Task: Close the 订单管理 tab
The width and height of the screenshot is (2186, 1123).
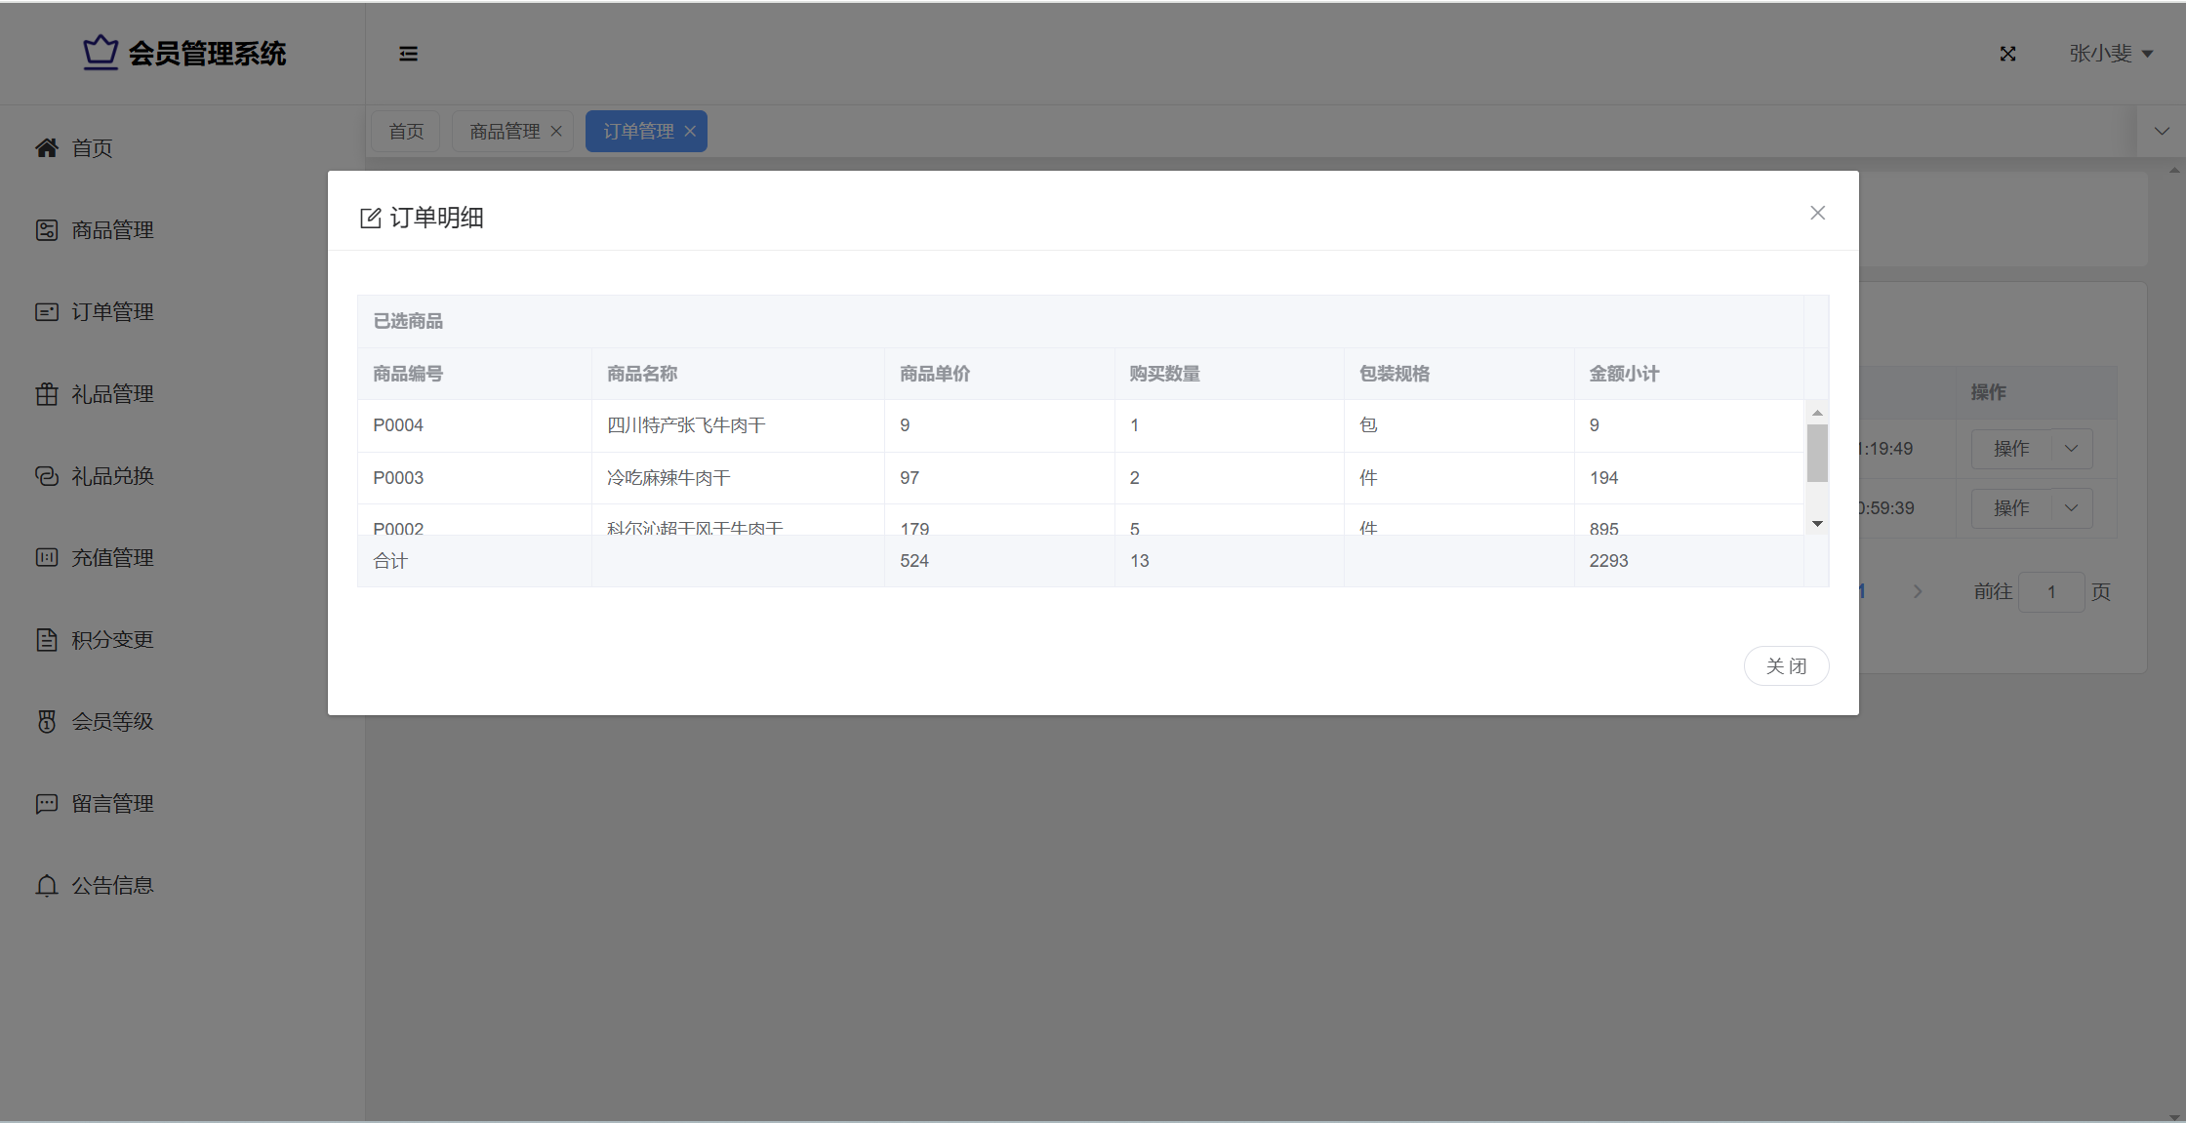Action: [690, 132]
